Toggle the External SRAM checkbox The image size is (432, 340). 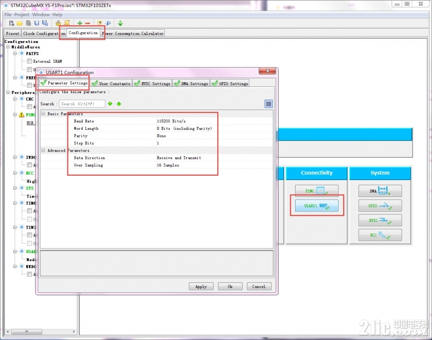[x=29, y=61]
